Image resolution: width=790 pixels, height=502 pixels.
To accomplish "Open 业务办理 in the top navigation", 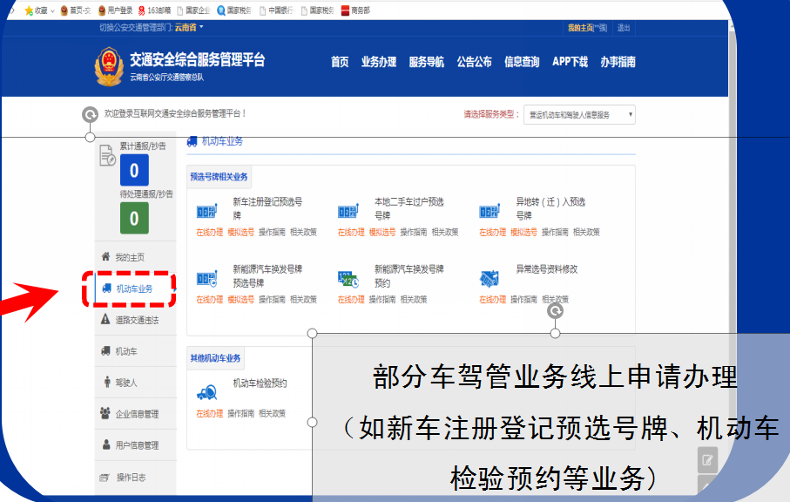I will point(379,62).
